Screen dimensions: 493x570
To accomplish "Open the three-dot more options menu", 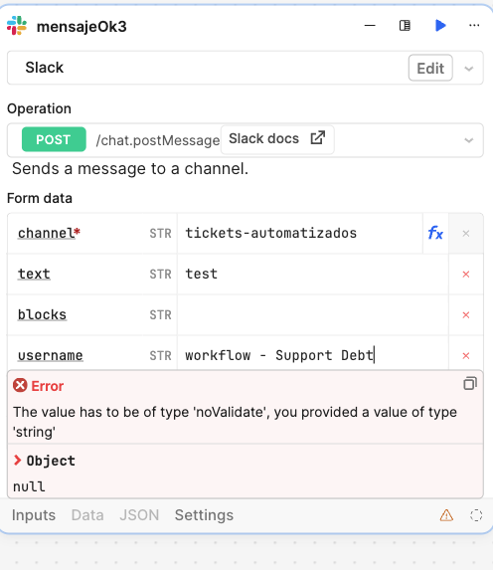I will [474, 26].
